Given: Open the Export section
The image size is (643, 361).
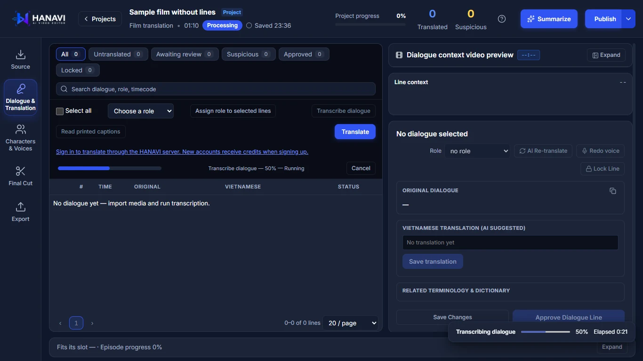Looking at the screenshot, I should point(20,212).
